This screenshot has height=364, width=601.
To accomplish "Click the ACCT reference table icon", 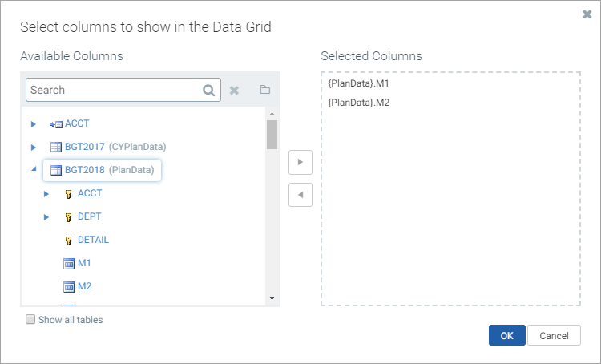I will point(56,124).
